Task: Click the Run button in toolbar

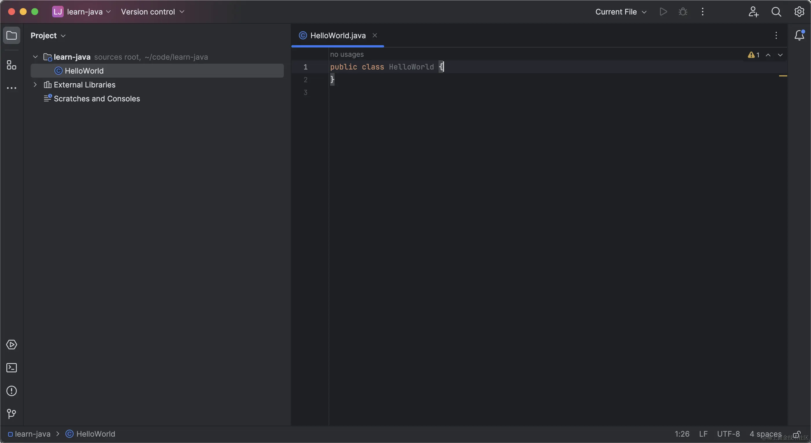Action: tap(663, 12)
